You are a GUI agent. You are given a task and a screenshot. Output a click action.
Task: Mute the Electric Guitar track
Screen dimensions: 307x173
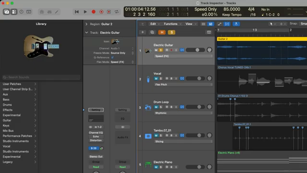click(x=156, y=50)
